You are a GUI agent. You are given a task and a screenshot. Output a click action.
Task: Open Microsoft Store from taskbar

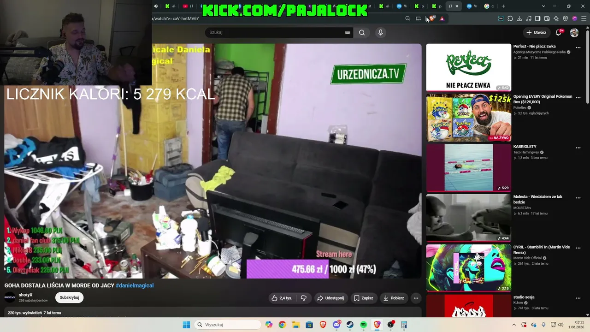coord(309,325)
